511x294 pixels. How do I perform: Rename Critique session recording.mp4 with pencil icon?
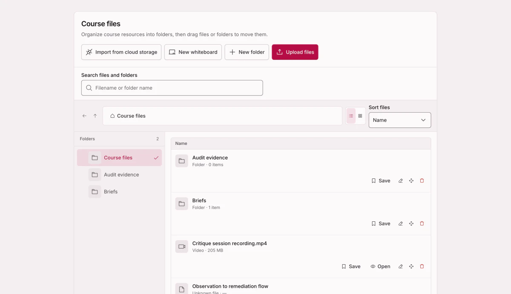(401, 266)
